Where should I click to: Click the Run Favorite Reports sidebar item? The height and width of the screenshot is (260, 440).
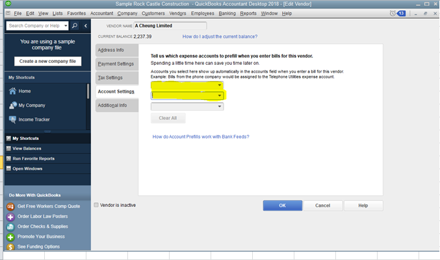[47, 158]
